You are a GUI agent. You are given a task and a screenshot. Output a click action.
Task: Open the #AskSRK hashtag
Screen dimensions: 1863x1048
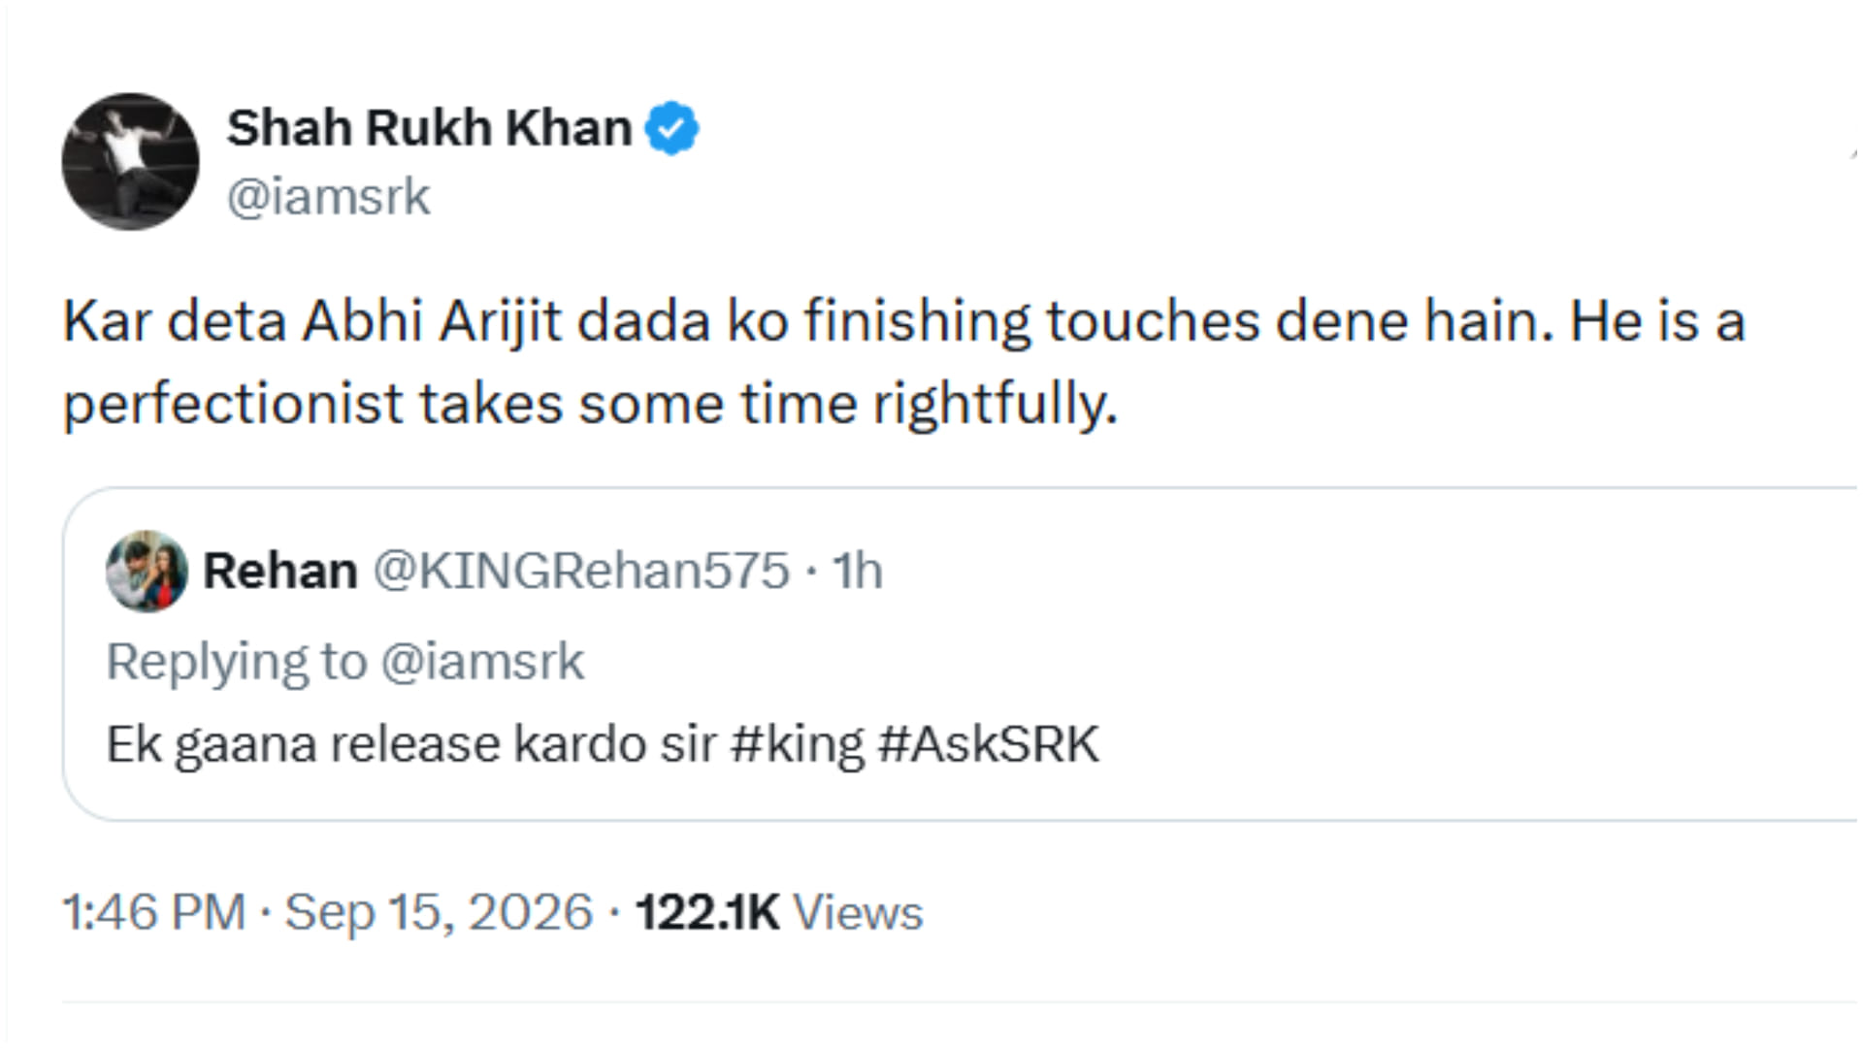[x=989, y=744]
